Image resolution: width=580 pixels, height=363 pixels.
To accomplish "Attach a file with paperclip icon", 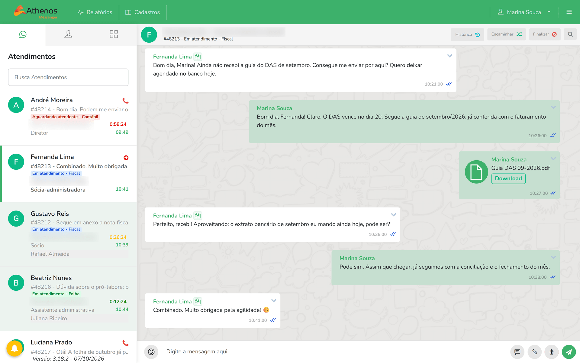I will coord(535,352).
